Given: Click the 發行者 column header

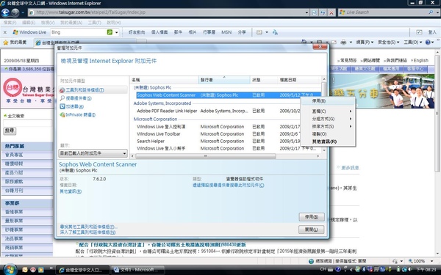Looking at the screenshot, I should [224, 80].
